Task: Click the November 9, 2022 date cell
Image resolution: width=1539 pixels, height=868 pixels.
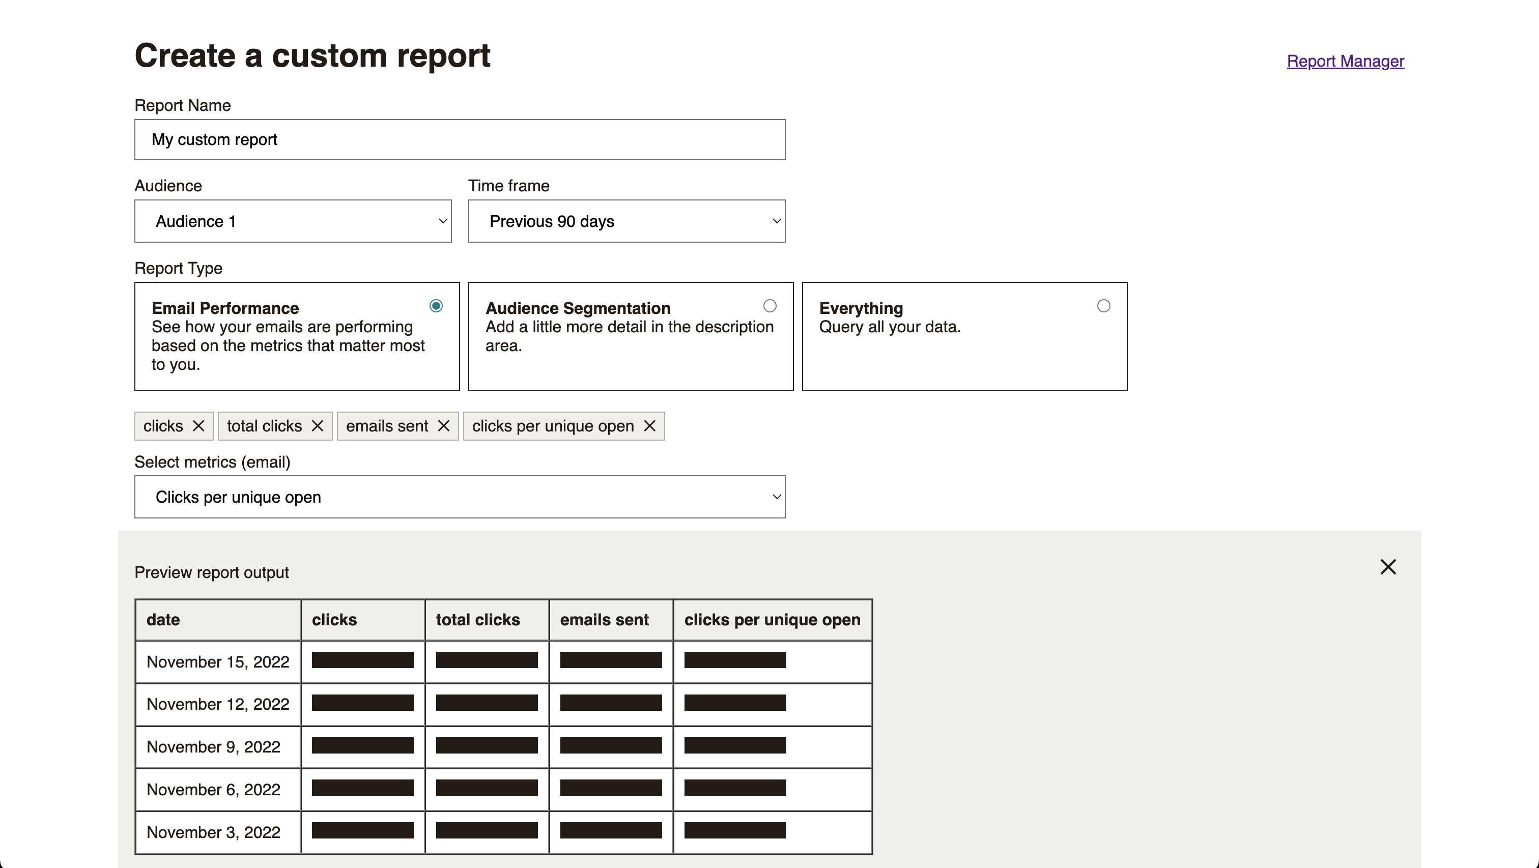Action: click(x=218, y=747)
